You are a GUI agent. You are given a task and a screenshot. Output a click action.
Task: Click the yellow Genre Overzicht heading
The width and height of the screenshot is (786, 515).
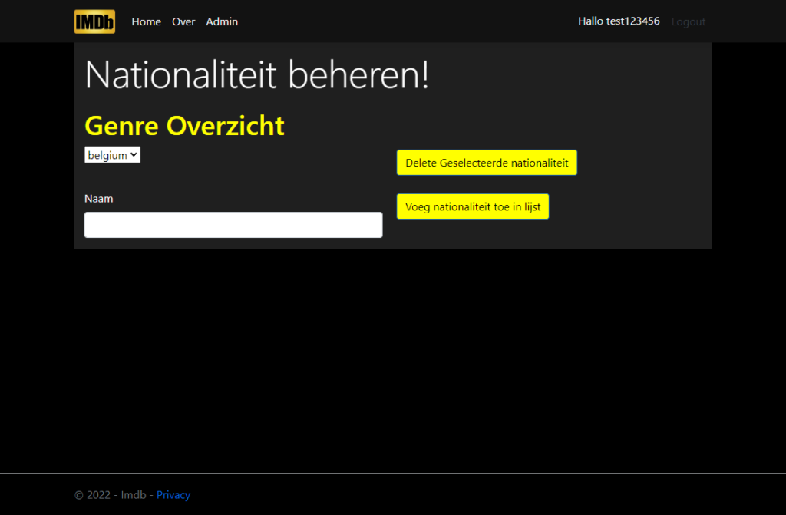point(184,125)
